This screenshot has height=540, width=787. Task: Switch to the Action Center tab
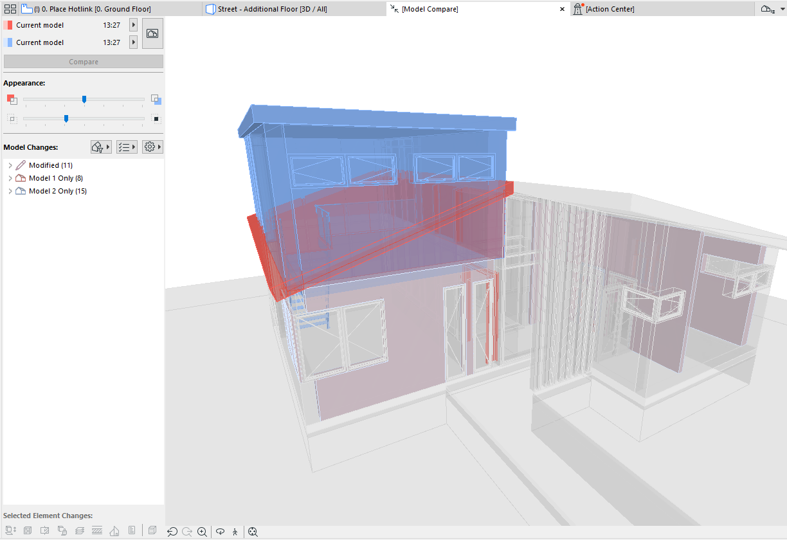[610, 9]
